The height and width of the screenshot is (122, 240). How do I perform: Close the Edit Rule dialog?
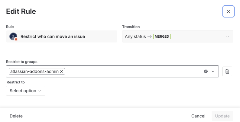(x=228, y=11)
